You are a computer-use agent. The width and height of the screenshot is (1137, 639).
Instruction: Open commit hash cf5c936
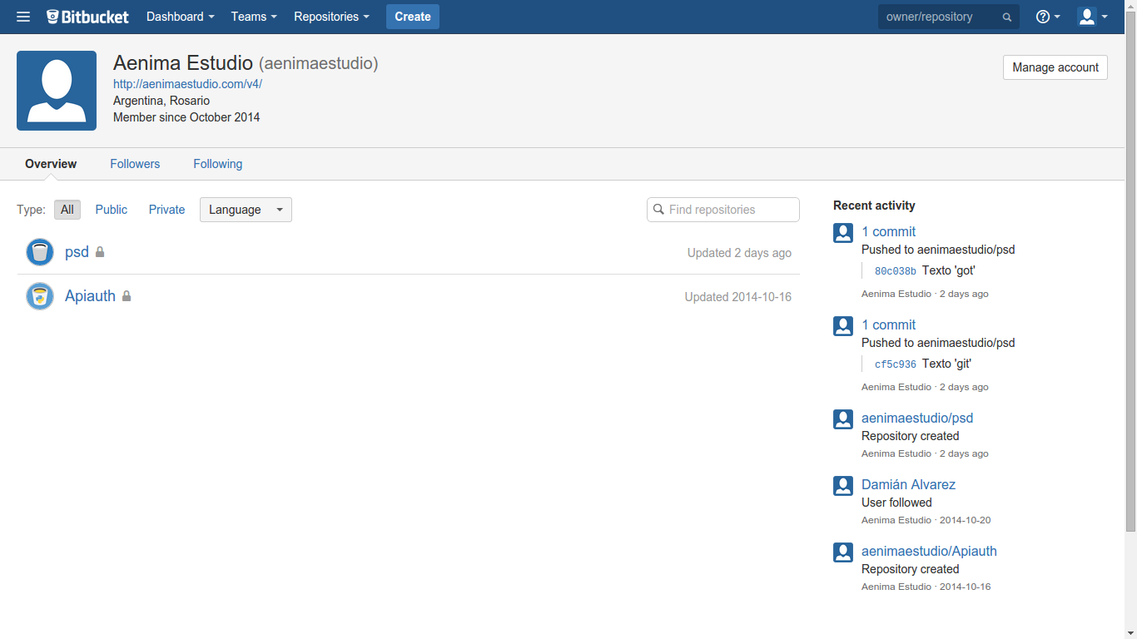pyautogui.click(x=896, y=364)
